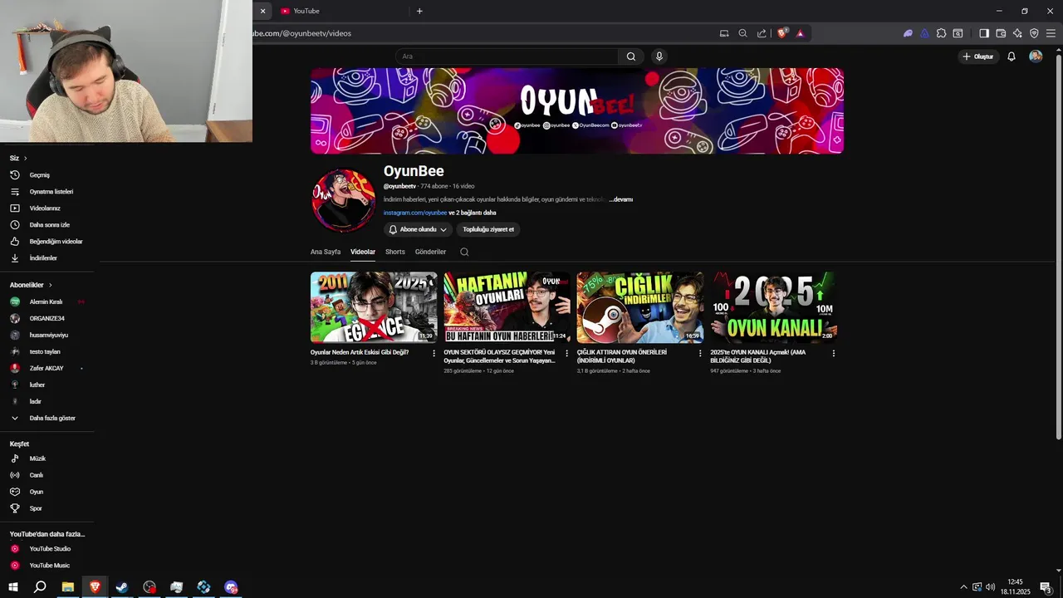The image size is (1063, 598).
Task: Open File Explorer from the taskbar
Action: [x=68, y=587]
